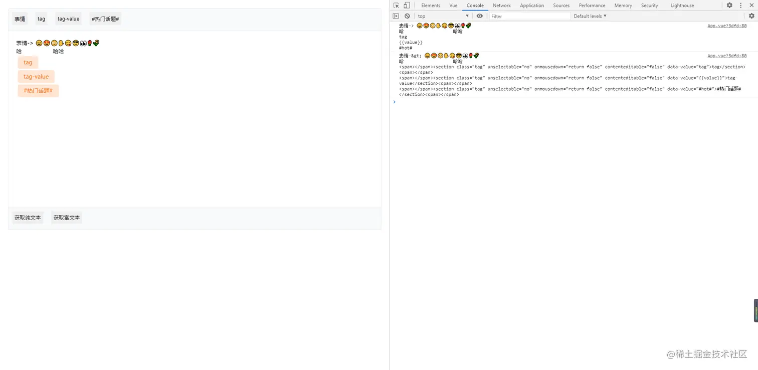Open the 表情 emoji picker button
758x370 pixels.
(x=20, y=19)
